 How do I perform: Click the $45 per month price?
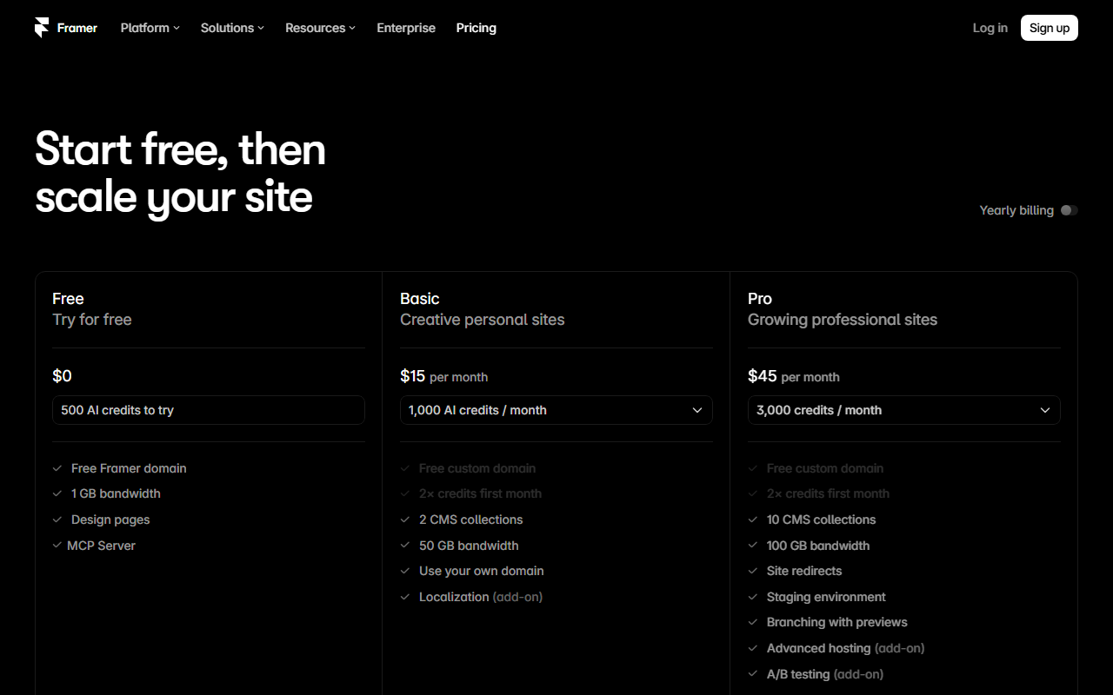point(794,376)
